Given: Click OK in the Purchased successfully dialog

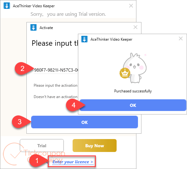Looking at the screenshot, I should [x=133, y=105].
